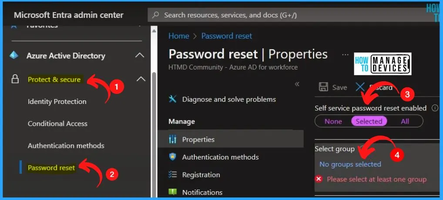
Task: Click the Please select at least one group message
Action: 376,179
